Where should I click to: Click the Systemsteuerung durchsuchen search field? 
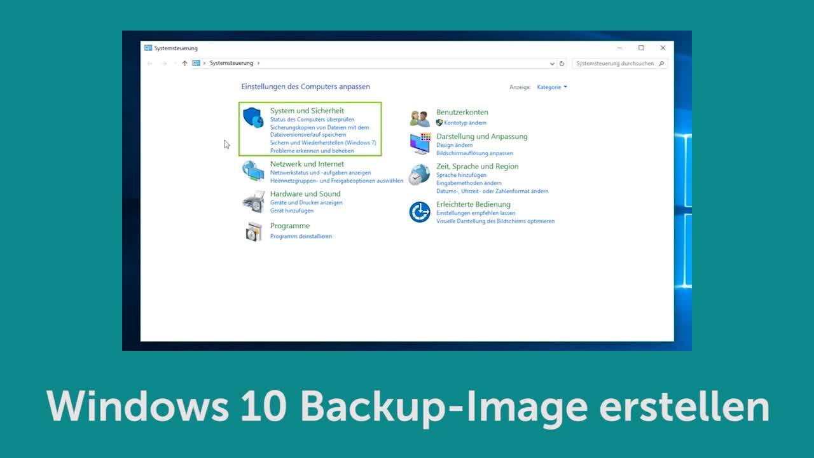pos(619,64)
